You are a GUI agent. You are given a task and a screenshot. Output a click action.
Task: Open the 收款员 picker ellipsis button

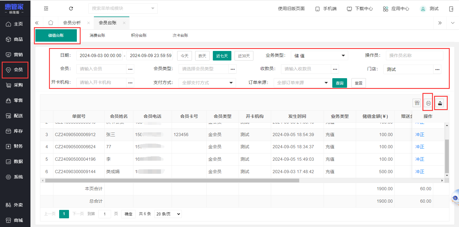tap(335, 69)
